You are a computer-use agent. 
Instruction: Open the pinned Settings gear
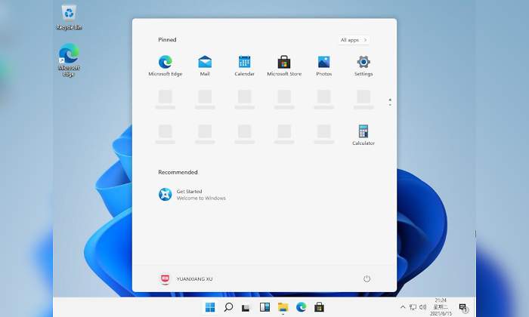pos(363,66)
